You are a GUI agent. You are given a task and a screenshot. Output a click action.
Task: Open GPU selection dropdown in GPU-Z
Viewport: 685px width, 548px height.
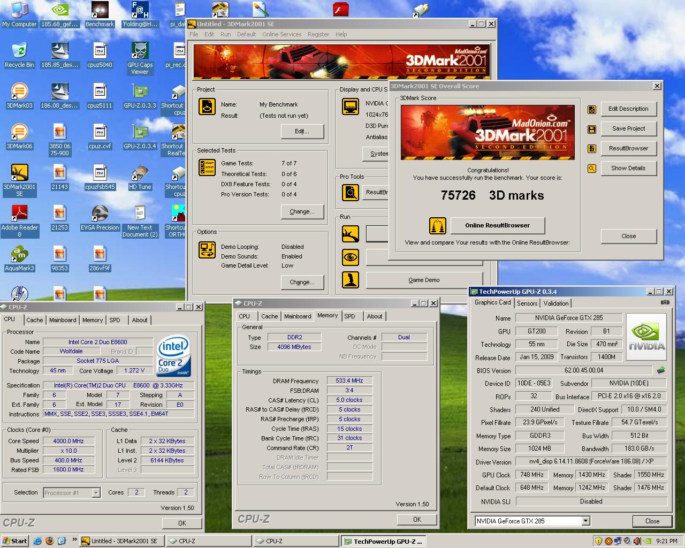tap(585, 521)
